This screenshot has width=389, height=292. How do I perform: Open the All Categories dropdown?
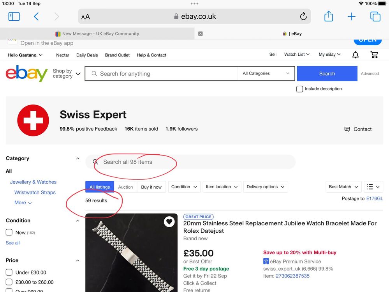[266, 73]
